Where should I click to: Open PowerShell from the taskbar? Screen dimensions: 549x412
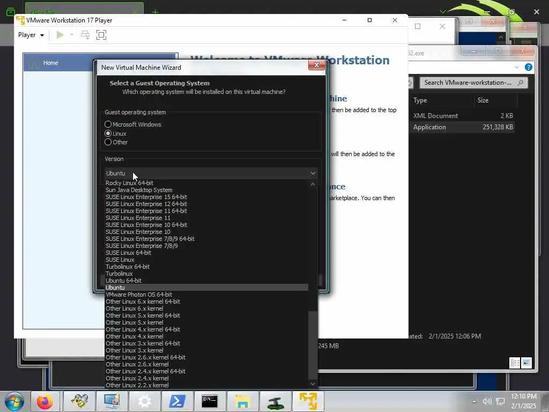pyautogui.click(x=177, y=401)
